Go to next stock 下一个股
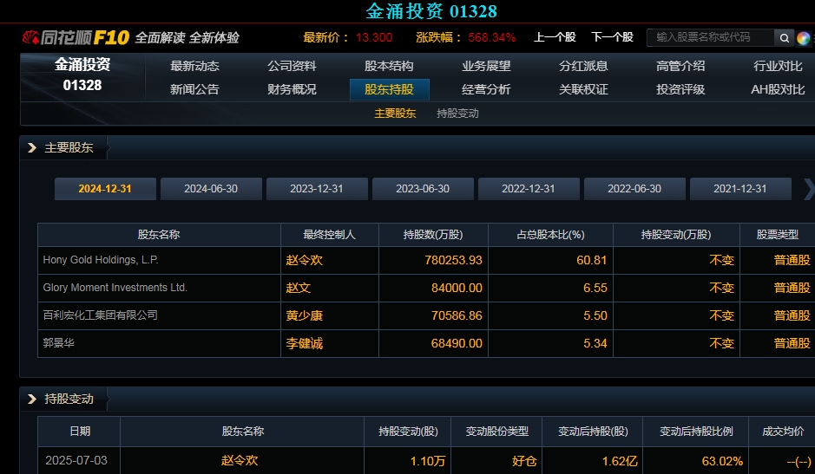 point(612,37)
